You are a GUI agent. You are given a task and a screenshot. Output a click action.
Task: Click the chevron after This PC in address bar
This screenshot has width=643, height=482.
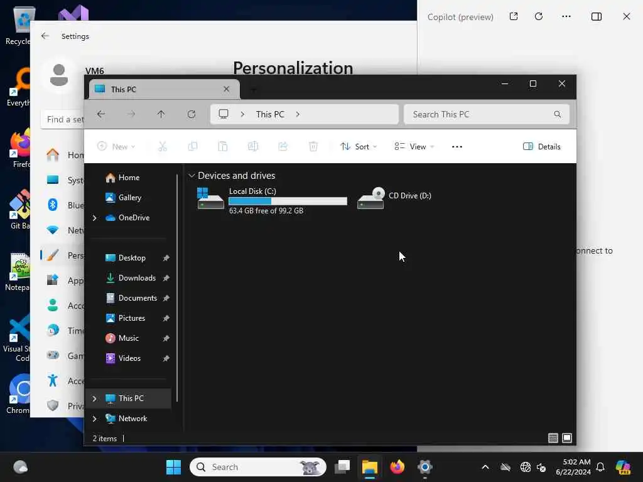[x=298, y=114]
